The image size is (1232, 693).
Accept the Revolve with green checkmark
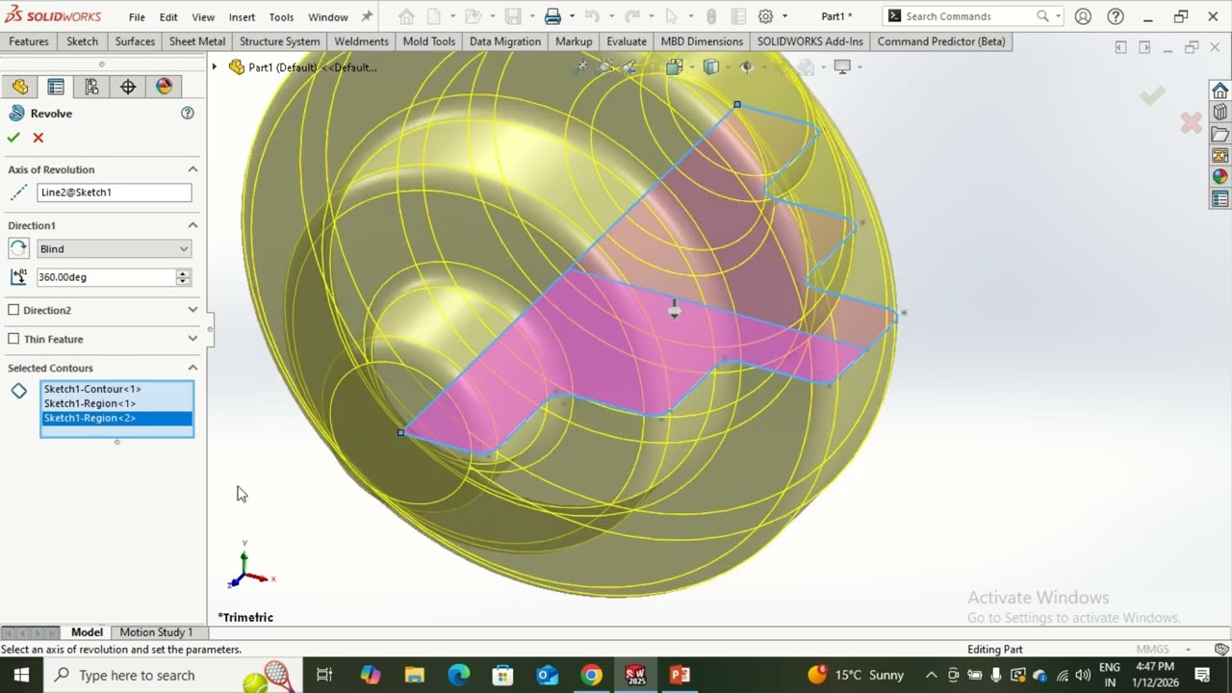point(13,138)
